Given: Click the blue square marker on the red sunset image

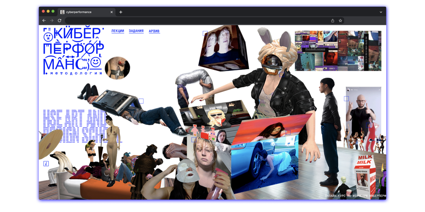Looking at the screenshot, I should click(x=288, y=132).
